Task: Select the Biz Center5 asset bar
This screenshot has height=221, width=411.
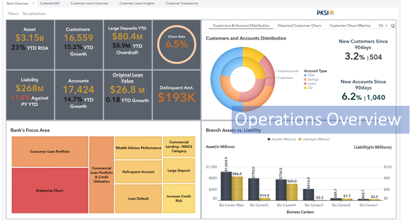Action: (x=254, y=189)
